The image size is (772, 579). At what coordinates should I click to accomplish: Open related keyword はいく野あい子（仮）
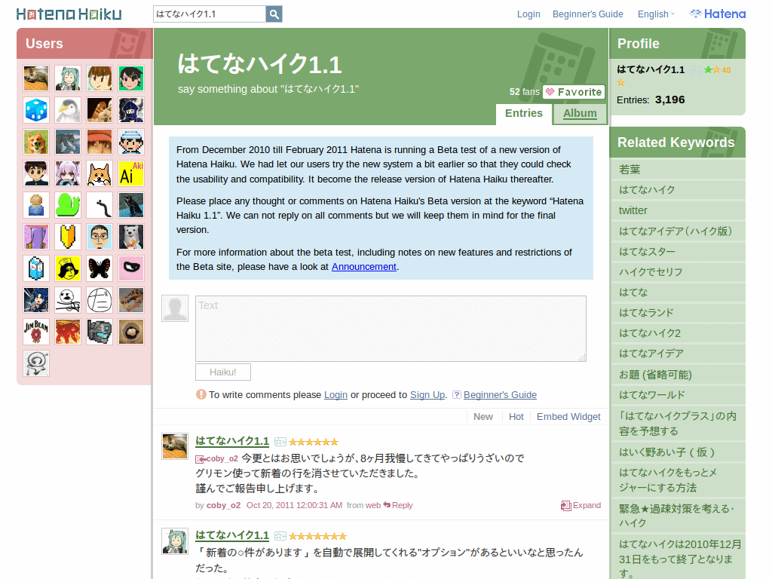666,452
